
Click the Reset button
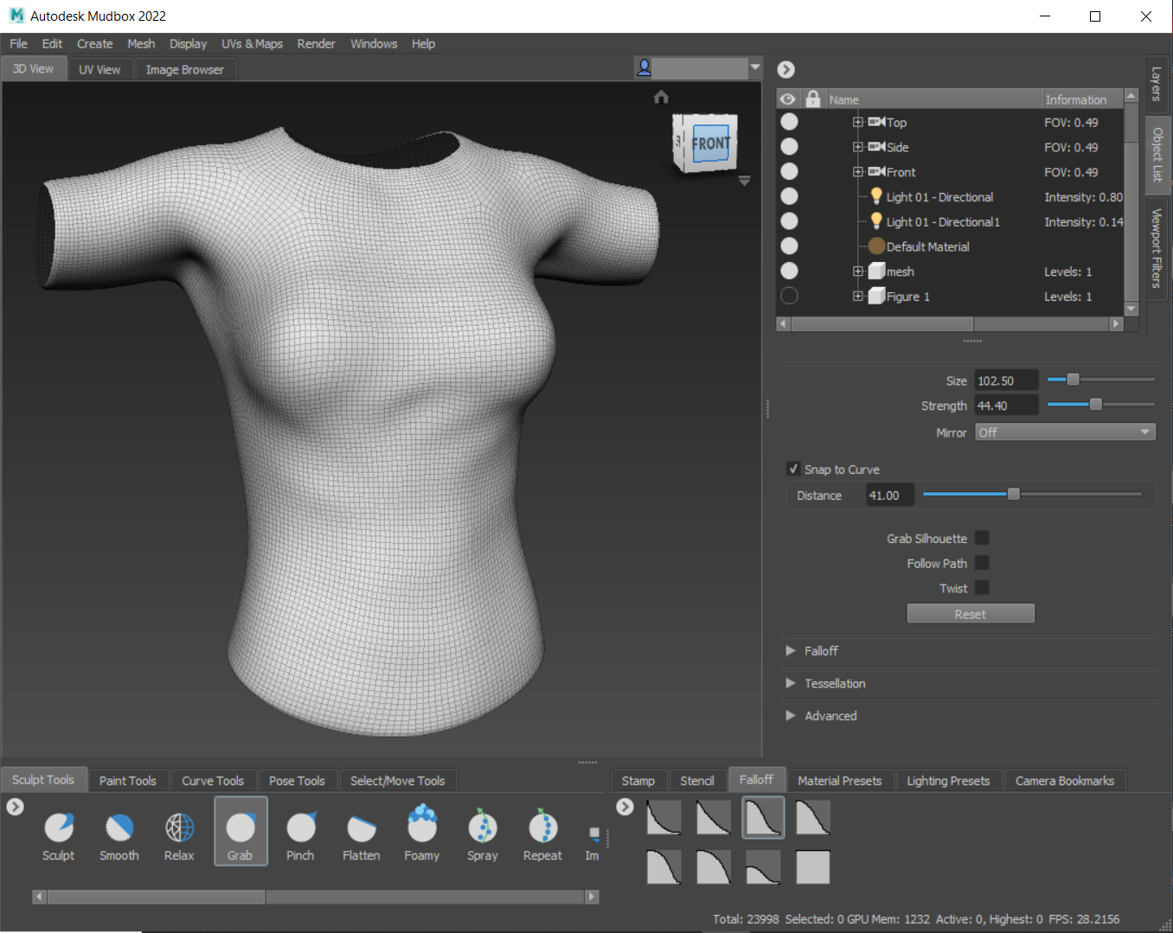pos(970,614)
